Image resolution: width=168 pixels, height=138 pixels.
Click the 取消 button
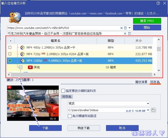[x=122, y=128]
